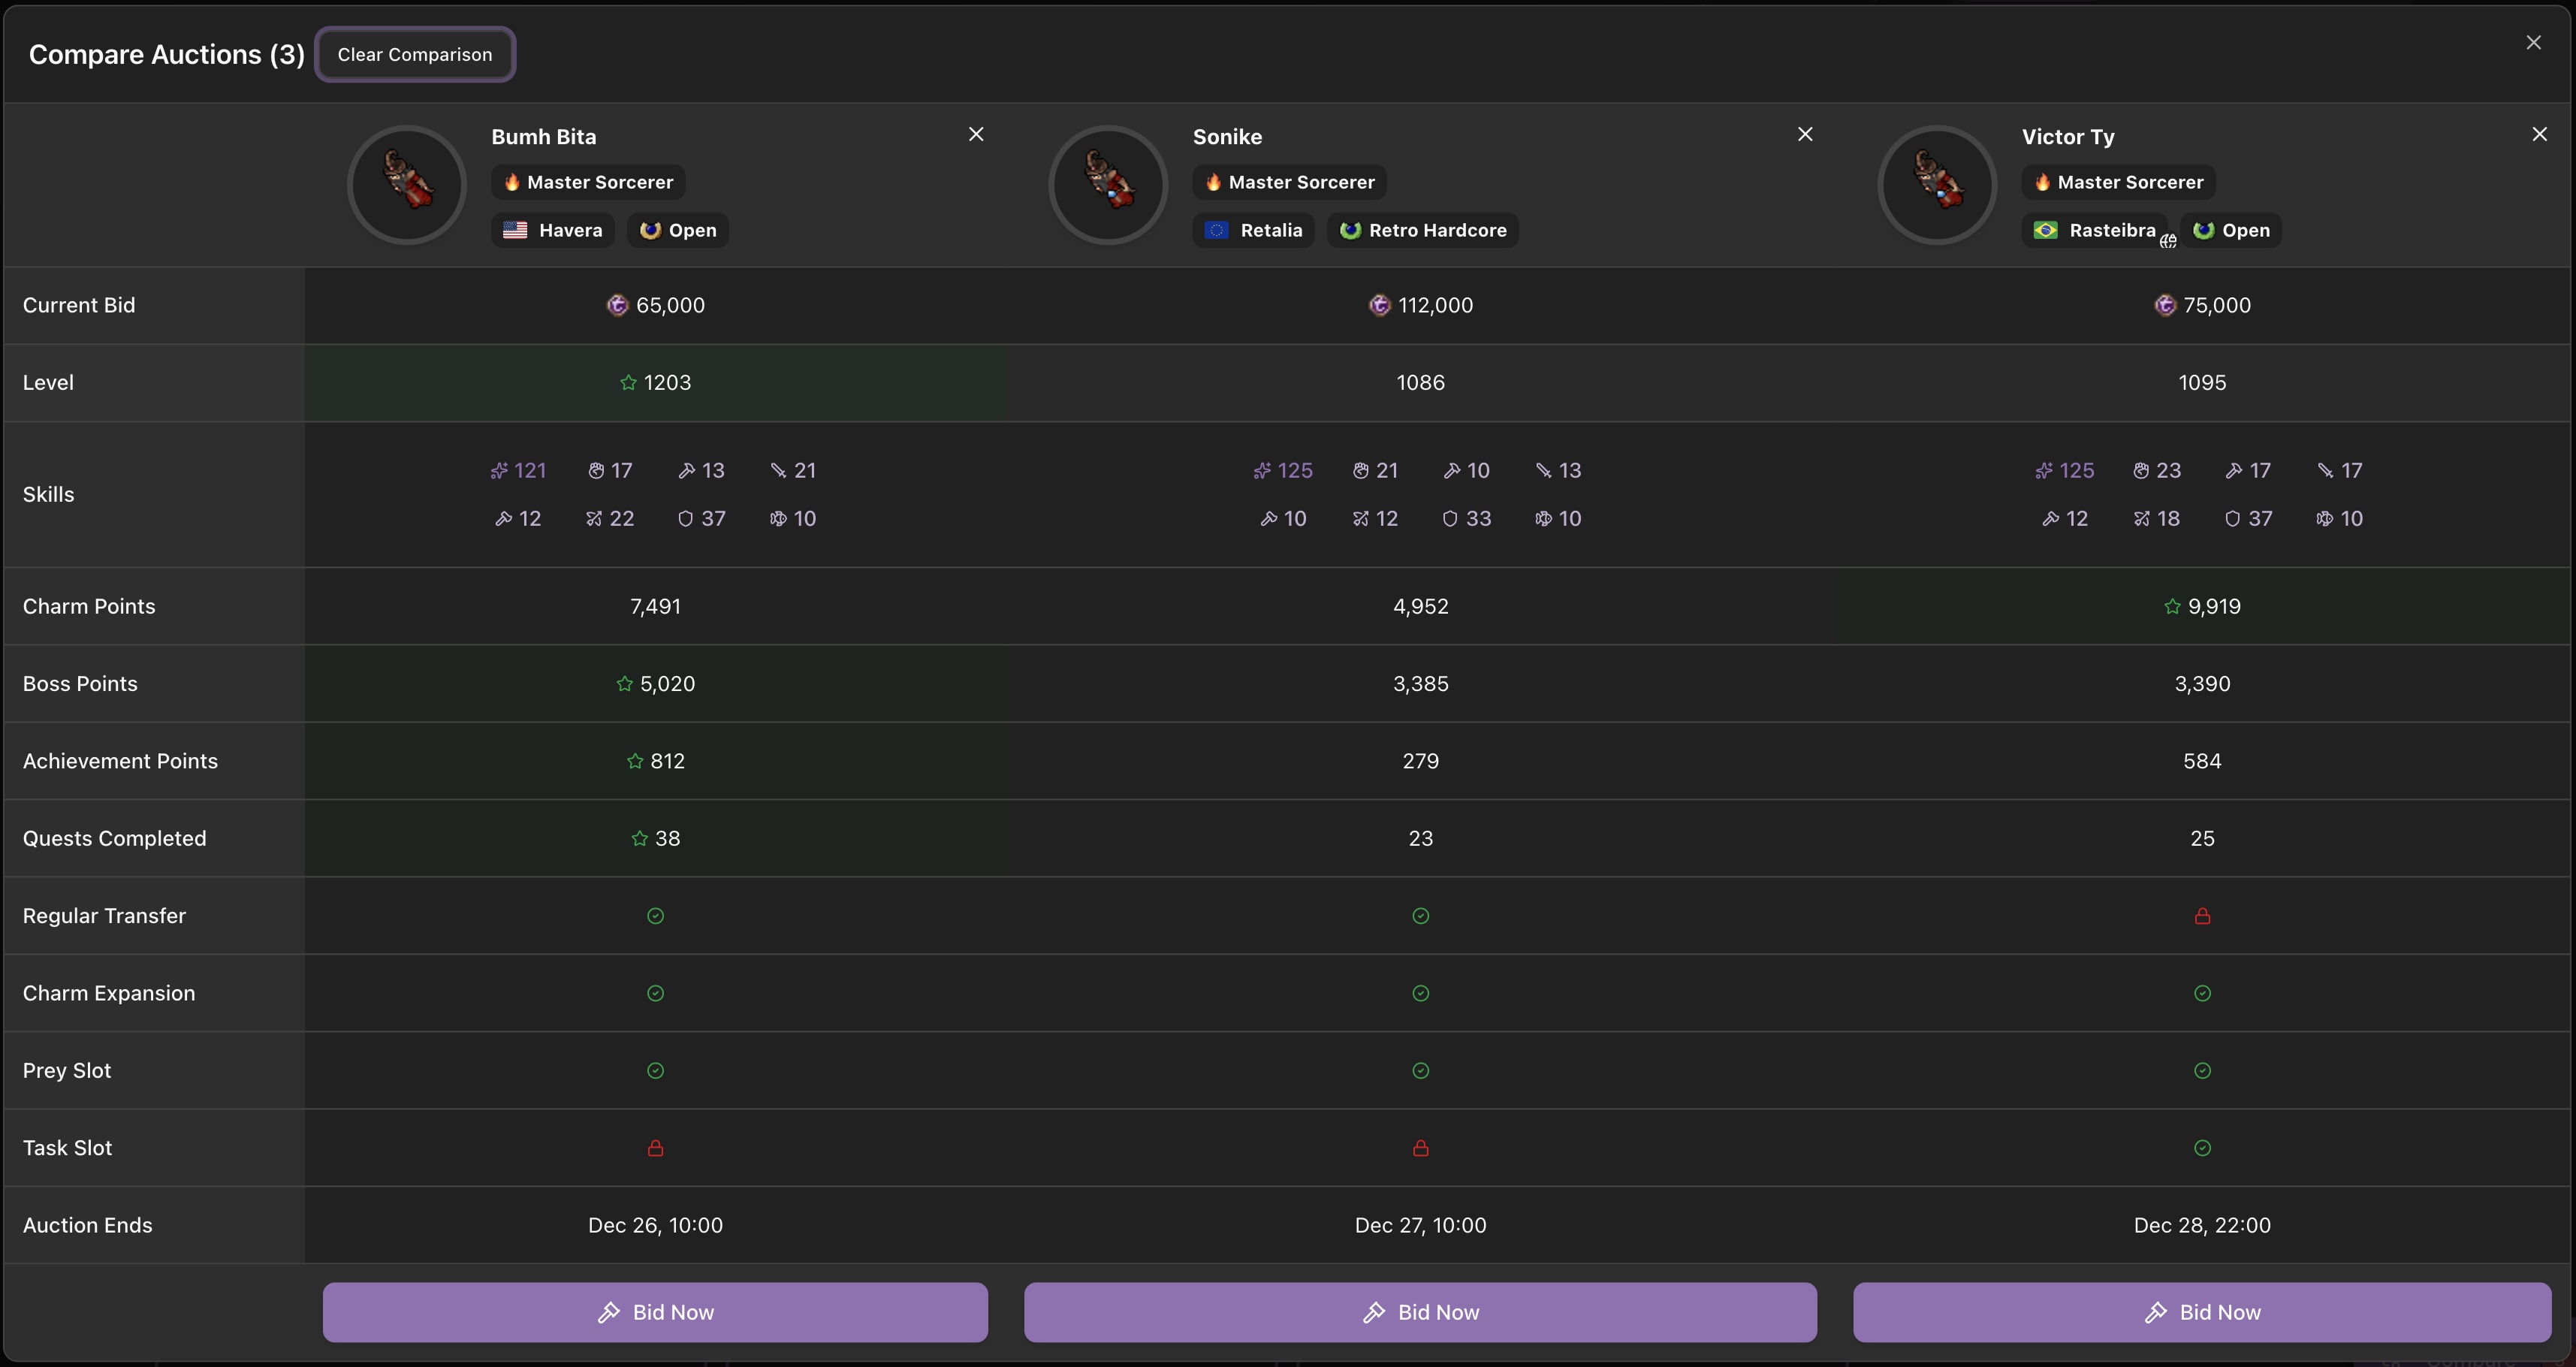Bid now on Sonike auction

point(1420,1312)
